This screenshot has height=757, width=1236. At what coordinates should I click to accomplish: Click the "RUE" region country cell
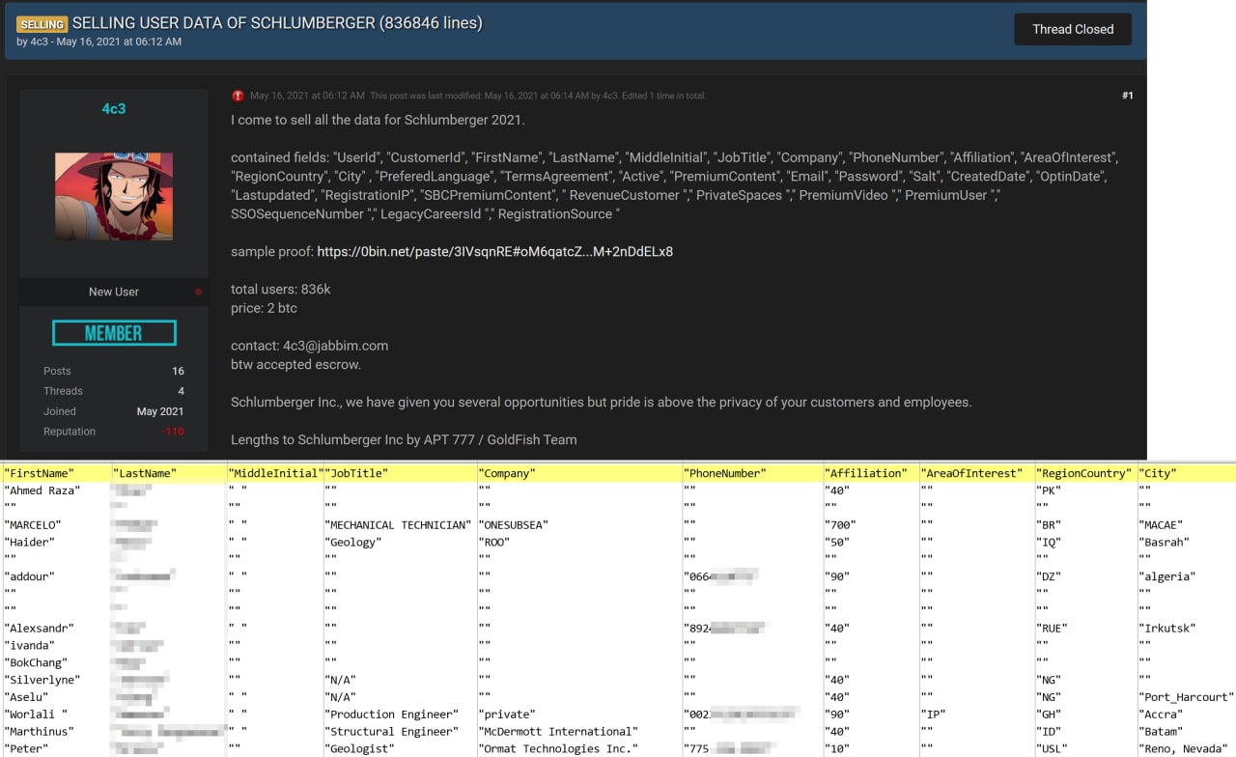click(1052, 629)
